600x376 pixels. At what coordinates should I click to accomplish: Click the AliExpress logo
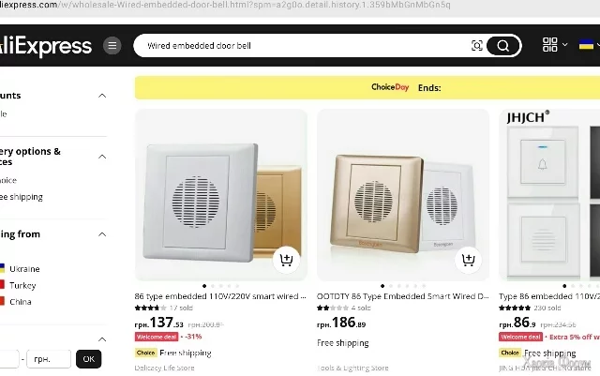click(47, 45)
